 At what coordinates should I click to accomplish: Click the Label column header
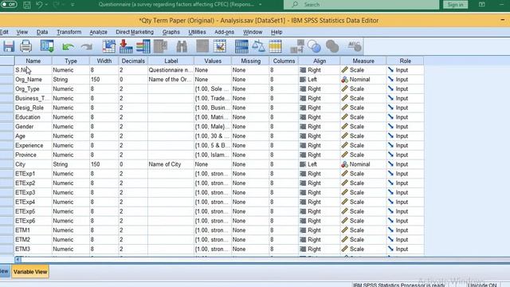[x=171, y=61]
